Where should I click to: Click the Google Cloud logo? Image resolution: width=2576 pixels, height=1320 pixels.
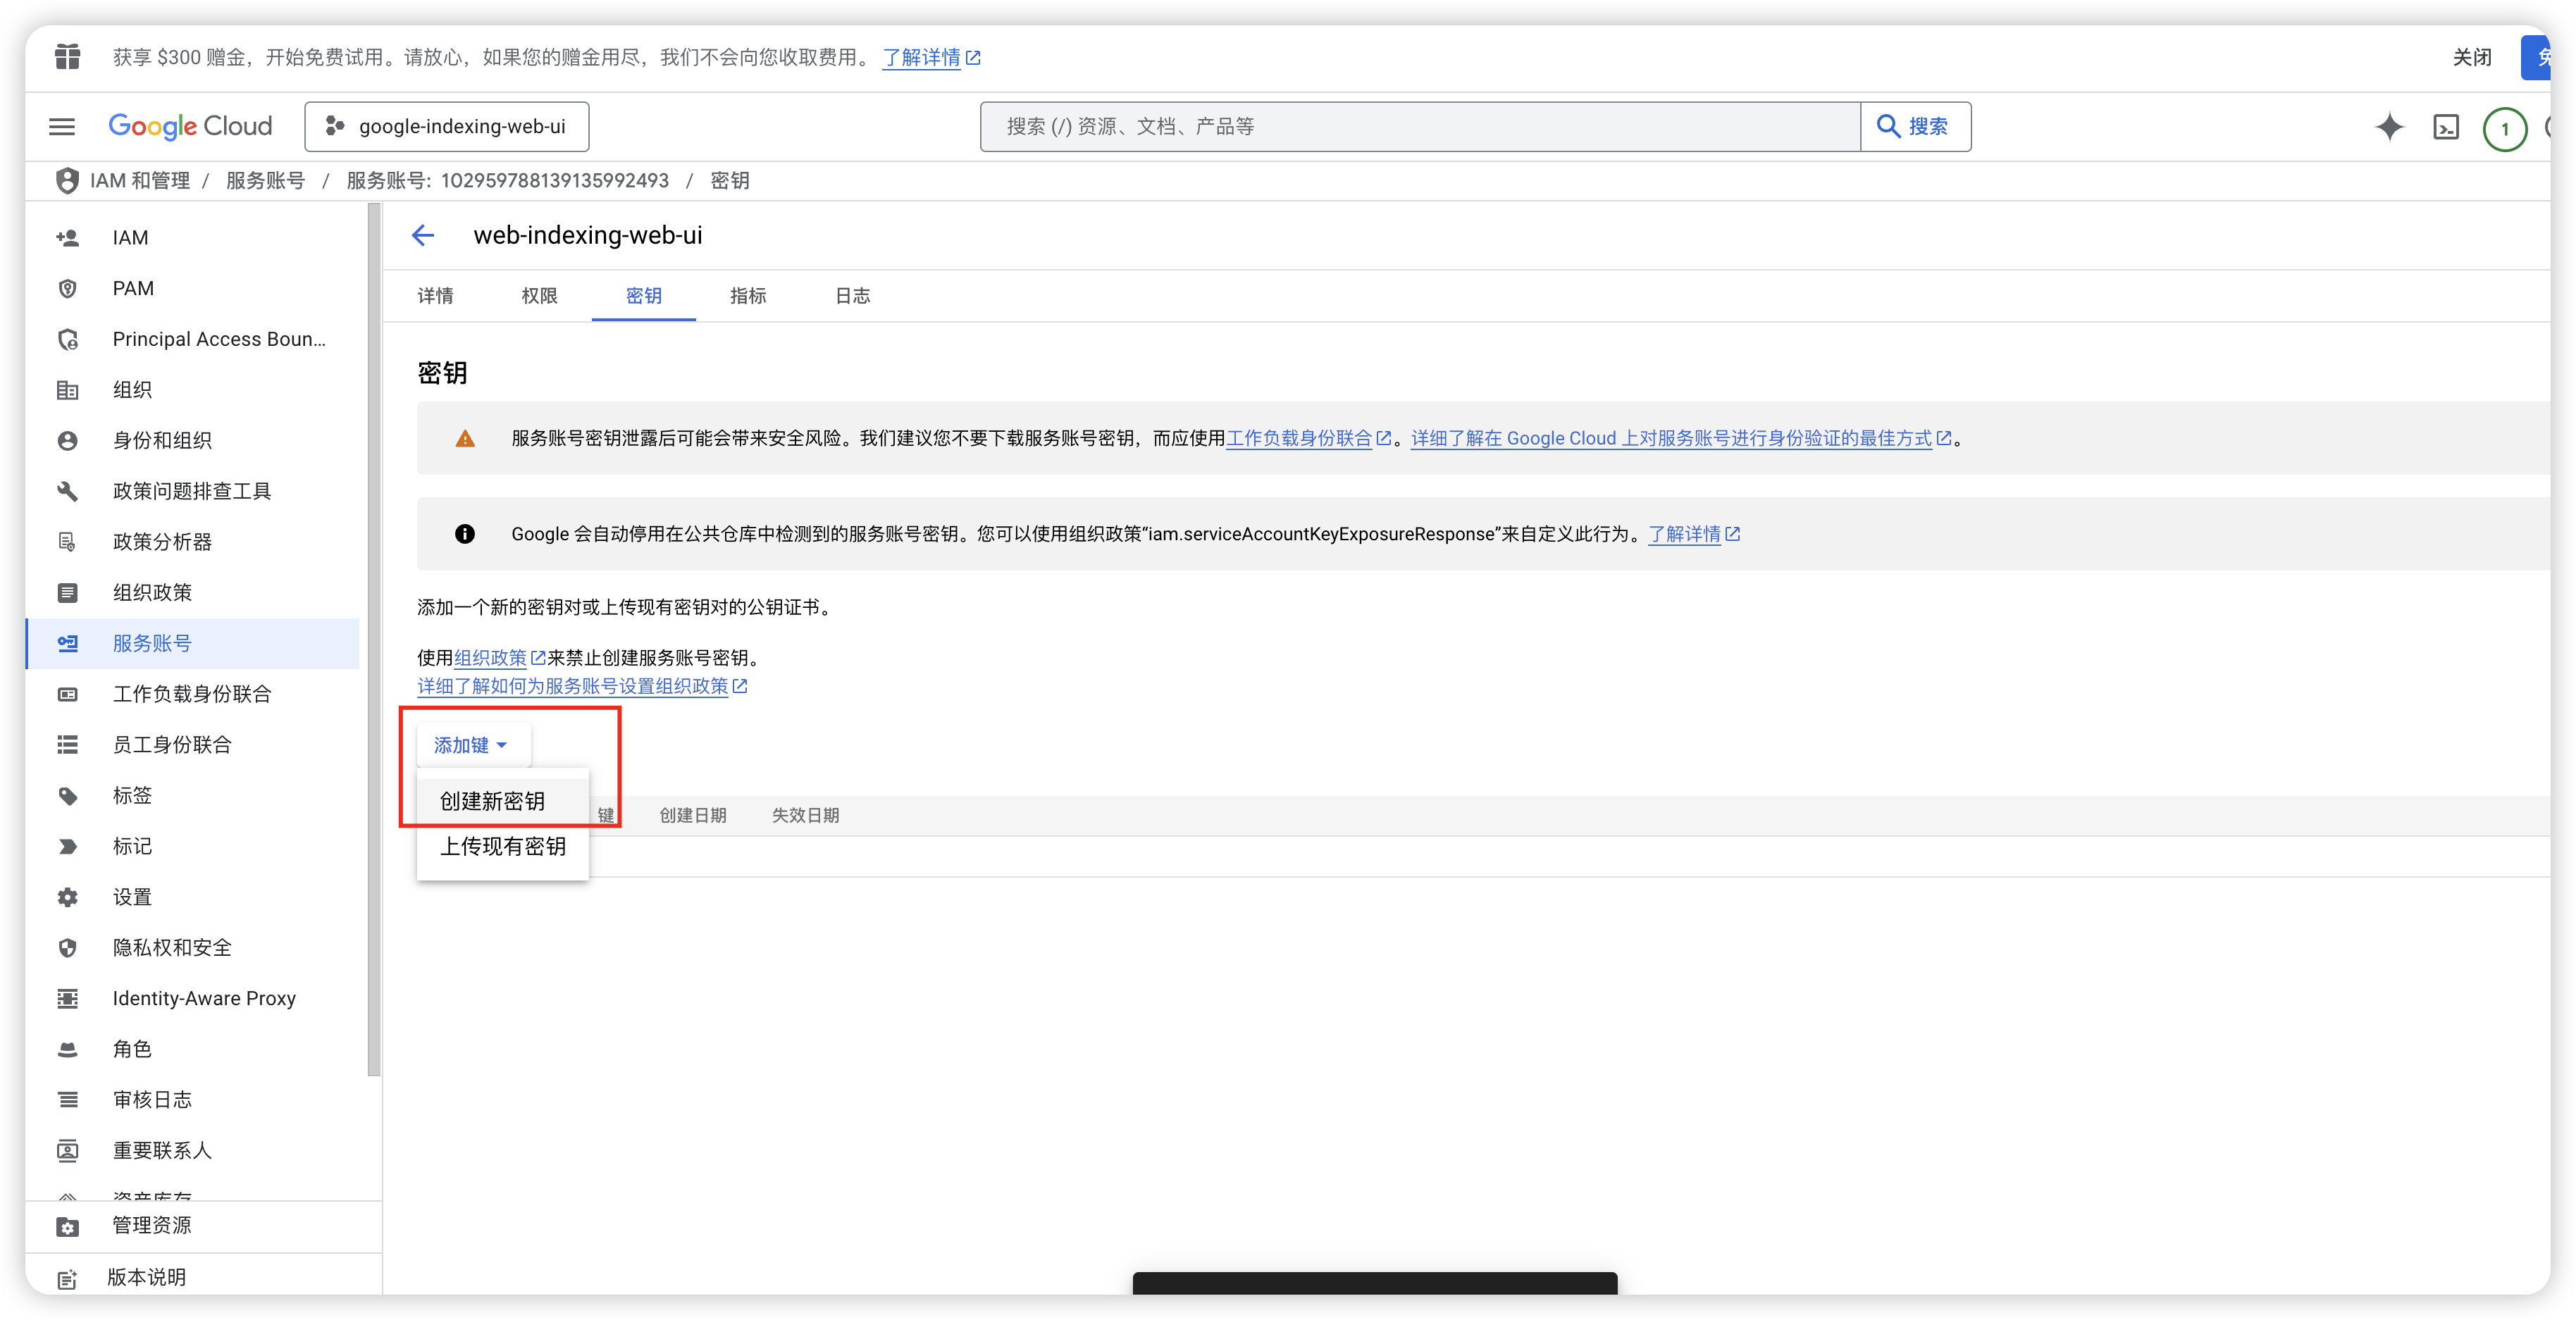click(190, 126)
